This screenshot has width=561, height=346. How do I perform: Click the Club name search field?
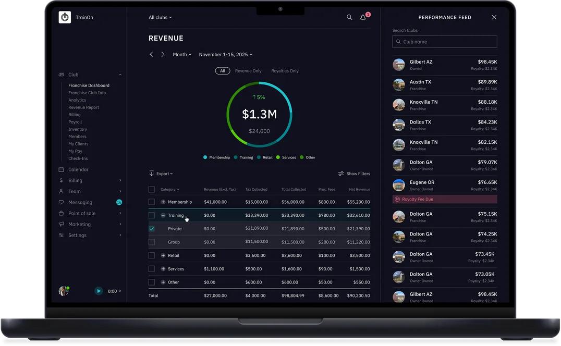tap(445, 42)
